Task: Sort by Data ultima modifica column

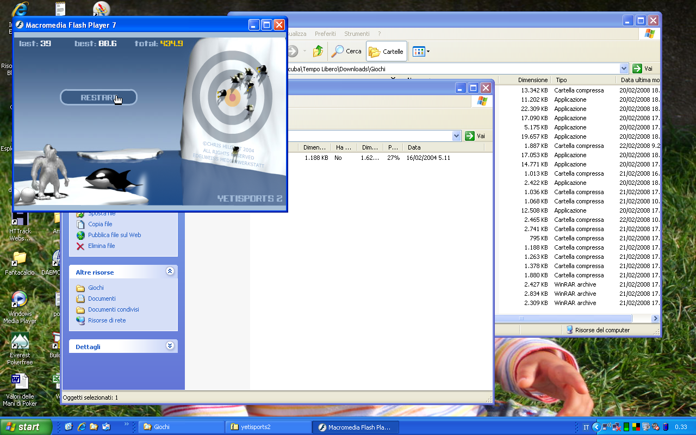Action: (639, 80)
